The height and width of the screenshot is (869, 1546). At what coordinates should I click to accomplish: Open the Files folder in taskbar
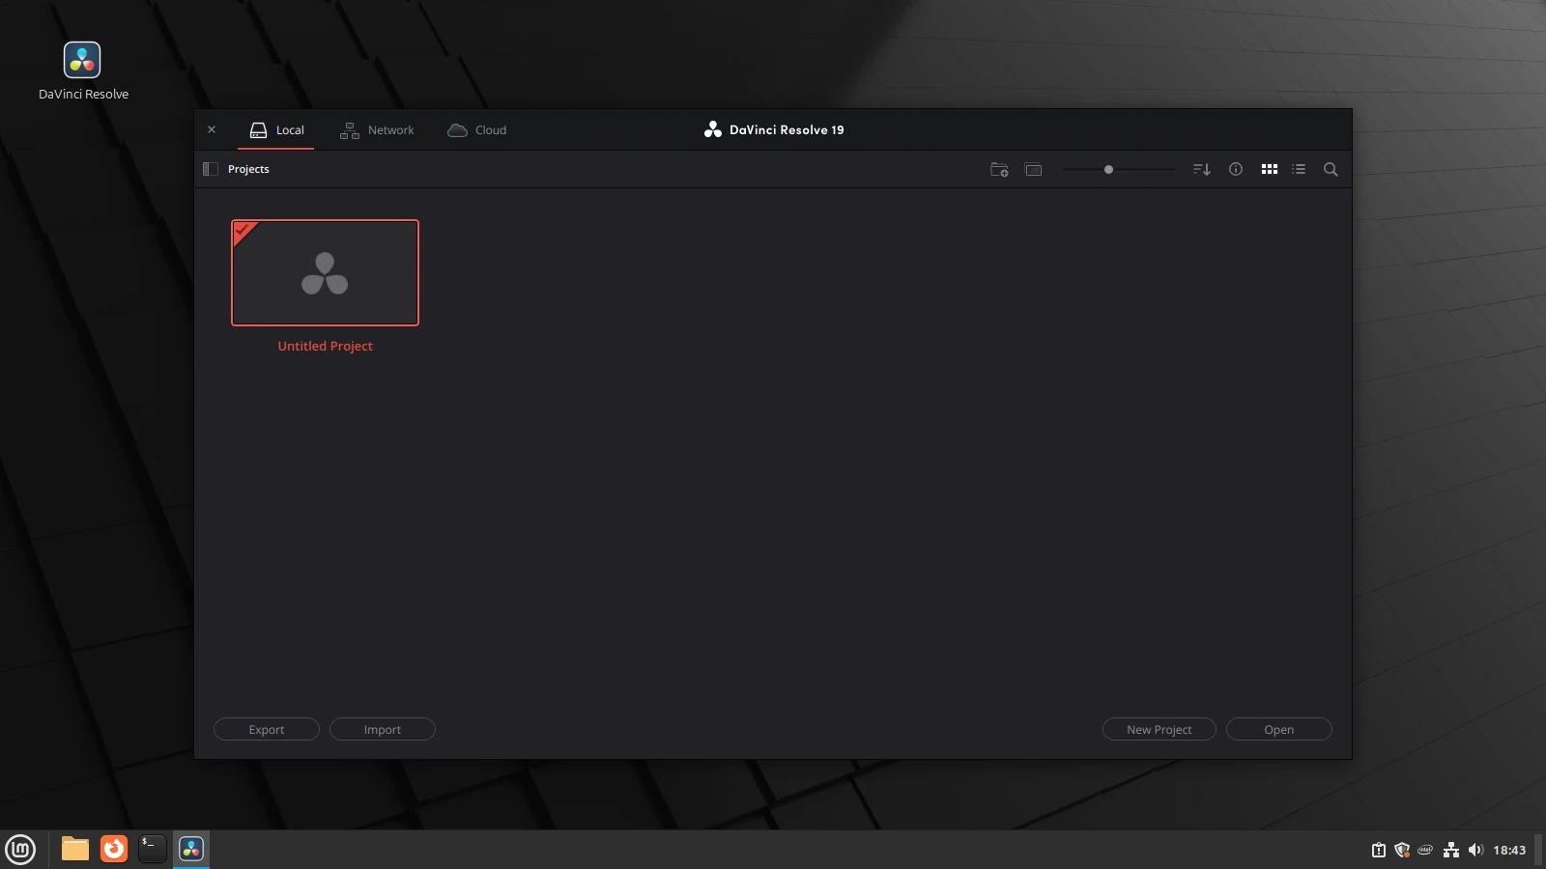click(75, 849)
